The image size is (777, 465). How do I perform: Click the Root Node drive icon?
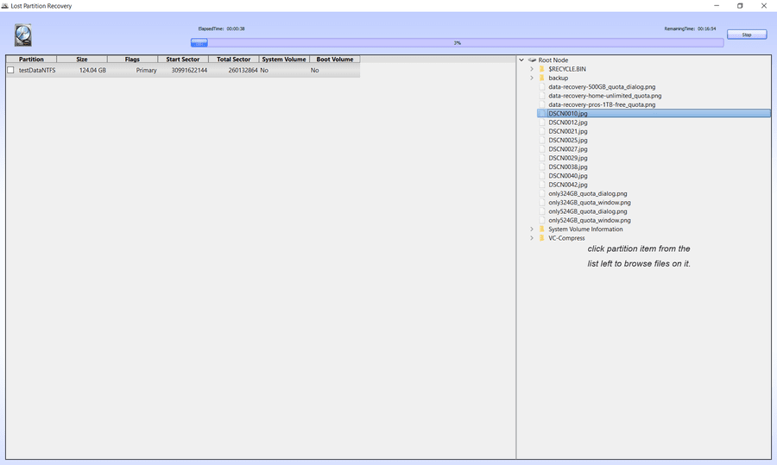point(532,60)
